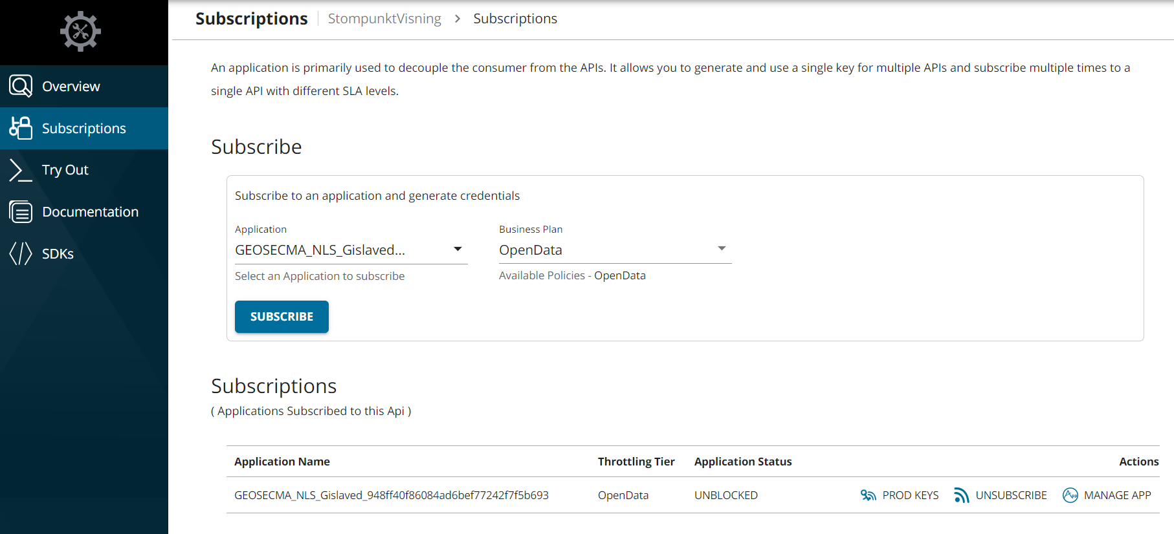Click the SDKs code brackets icon
The height and width of the screenshot is (534, 1174).
(21, 253)
